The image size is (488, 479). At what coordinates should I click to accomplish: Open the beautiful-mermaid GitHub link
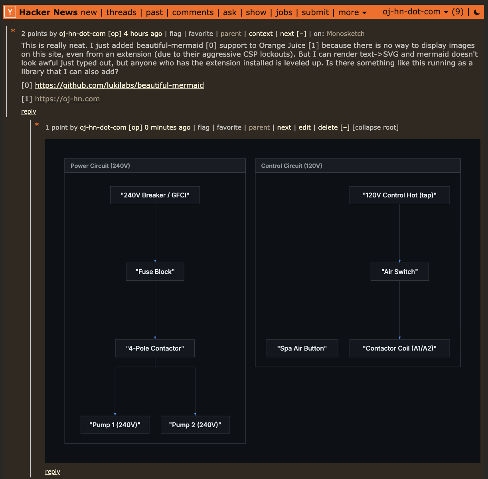click(119, 85)
